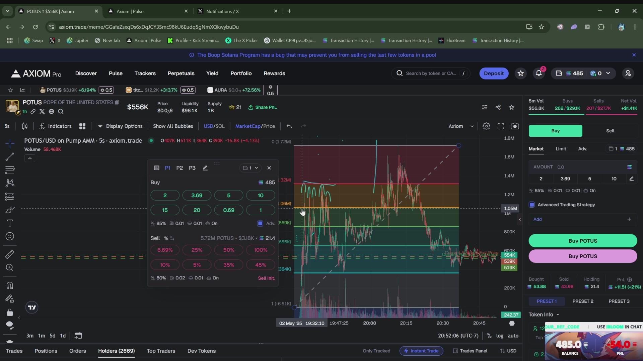Open wallet selector in instant trade panel
This screenshot has height=361, width=643.
pos(251,168)
